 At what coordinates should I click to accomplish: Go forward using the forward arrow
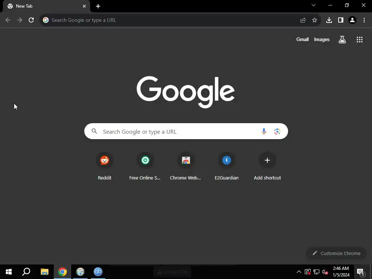pos(20,20)
